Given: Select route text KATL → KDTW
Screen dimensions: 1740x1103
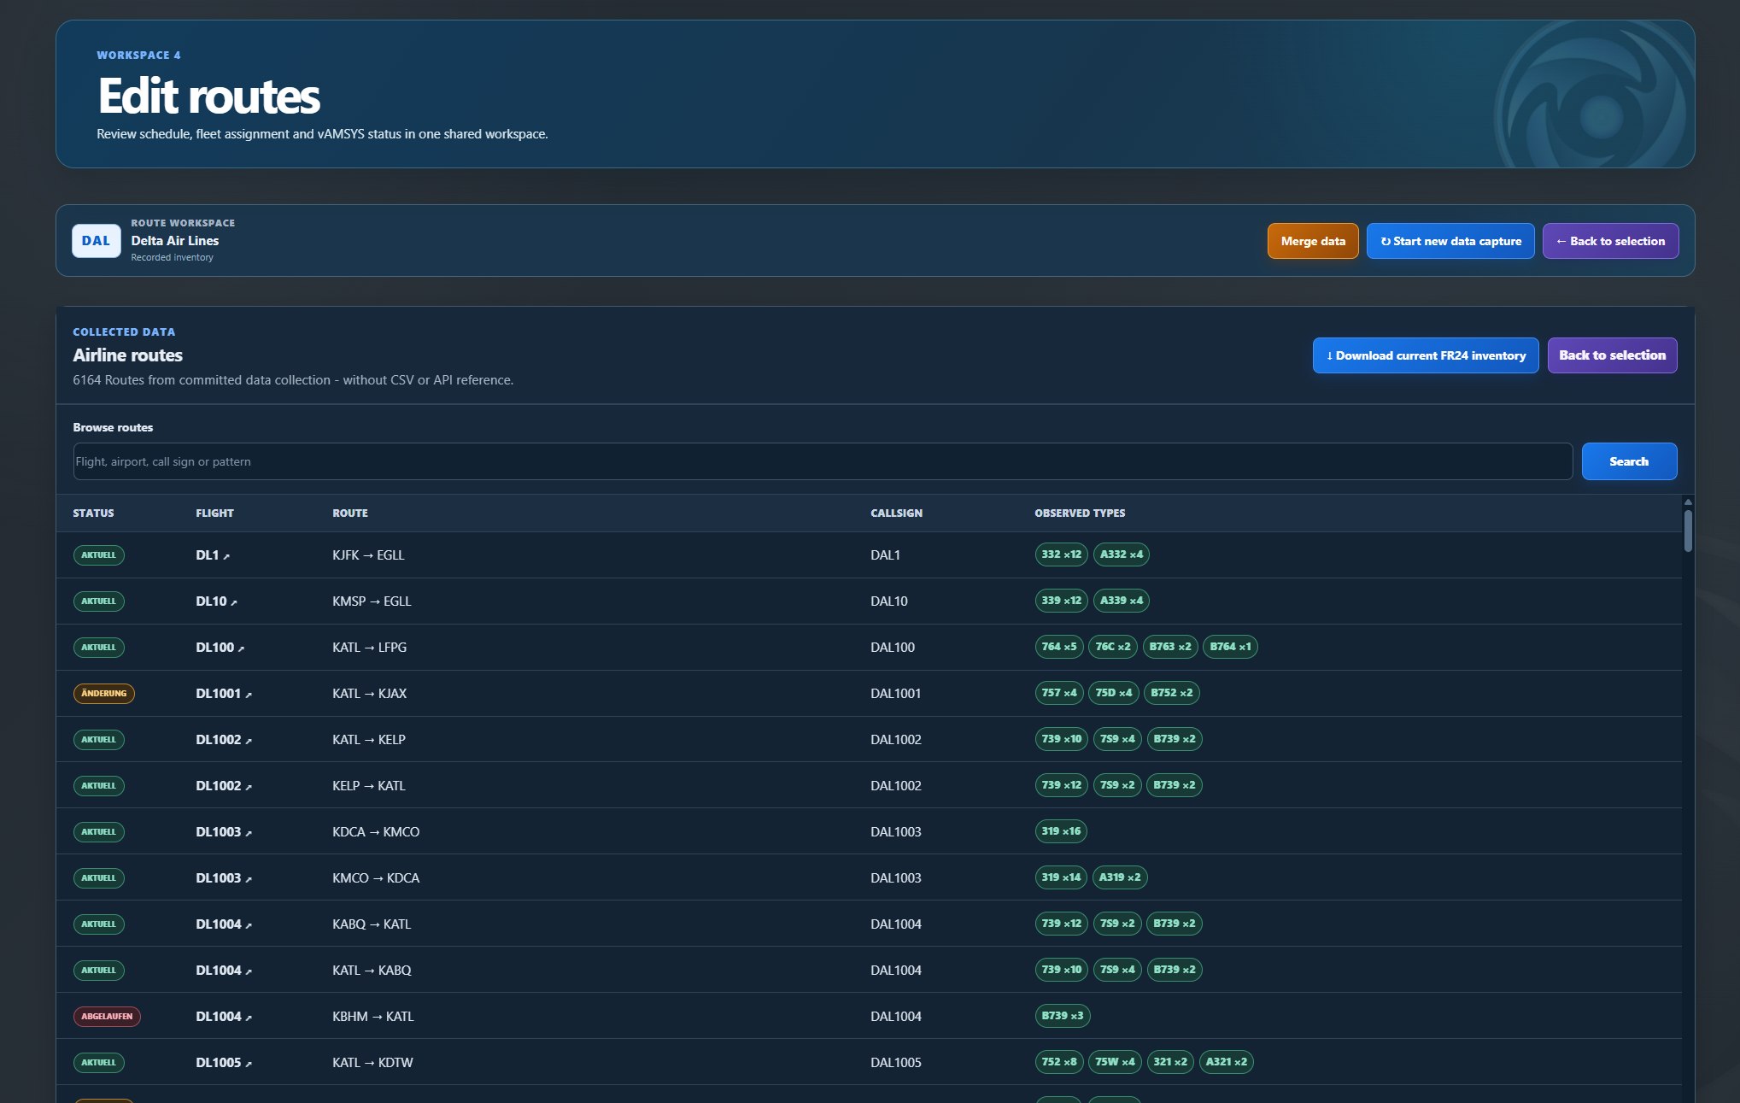Looking at the screenshot, I should [372, 1063].
